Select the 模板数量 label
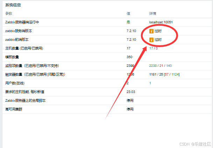213x148 pixels. [12, 57]
